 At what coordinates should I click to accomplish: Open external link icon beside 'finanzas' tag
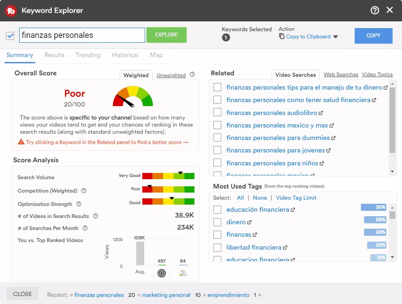(255, 234)
